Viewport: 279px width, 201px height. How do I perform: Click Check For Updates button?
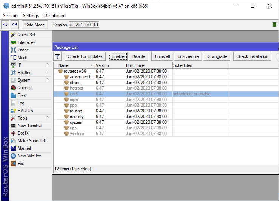pyautogui.click(x=85, y=56)
